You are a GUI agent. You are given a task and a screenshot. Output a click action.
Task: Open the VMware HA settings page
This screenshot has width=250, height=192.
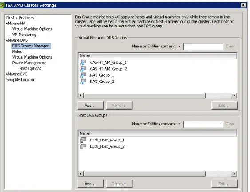click(16, 23)
